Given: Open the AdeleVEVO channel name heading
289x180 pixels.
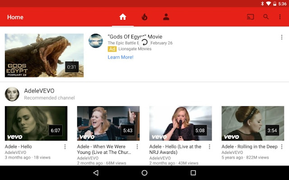Looking at the screenshot, I should [39, 91].
